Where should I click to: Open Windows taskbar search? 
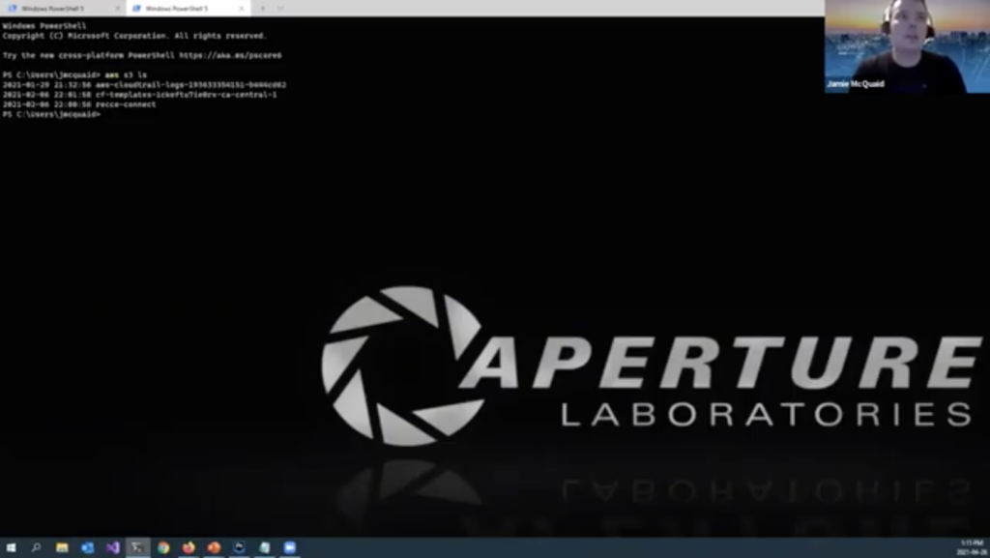point(36,547)
